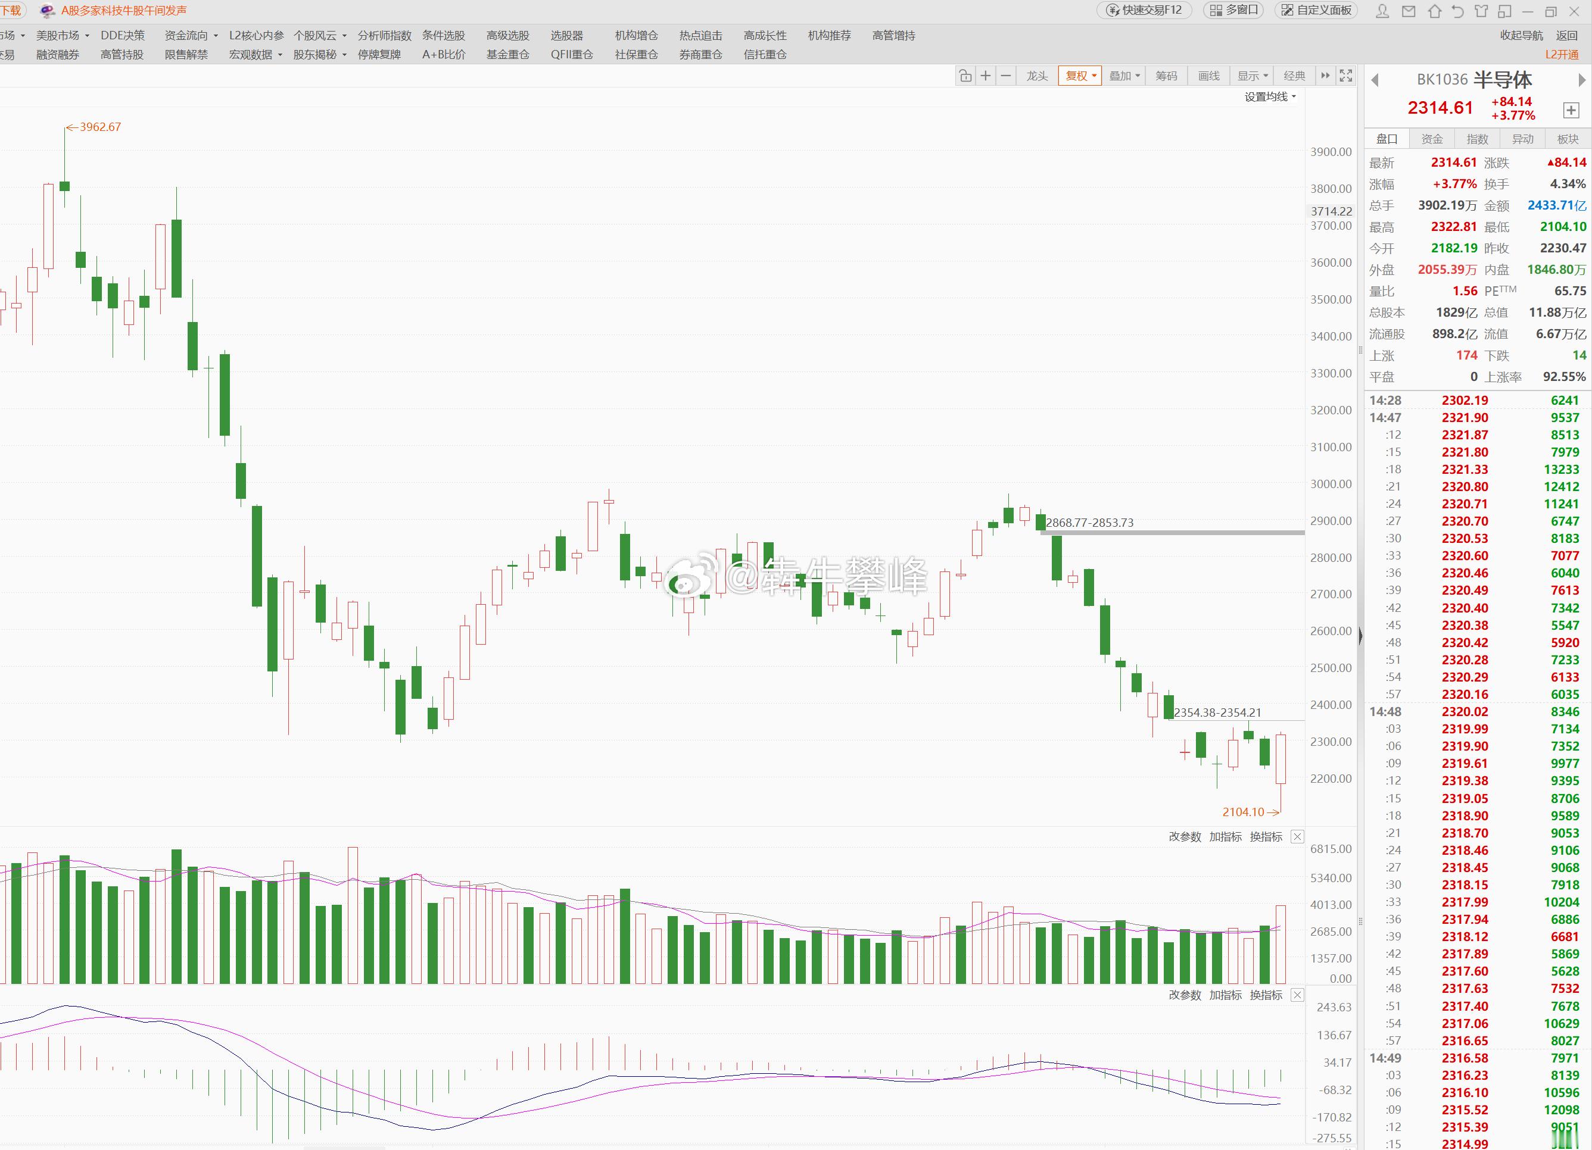The height and width of the screenshot is (1150, 1592).
Task: Switch to the 异动 tab
Action: (x=1522, y=139)
